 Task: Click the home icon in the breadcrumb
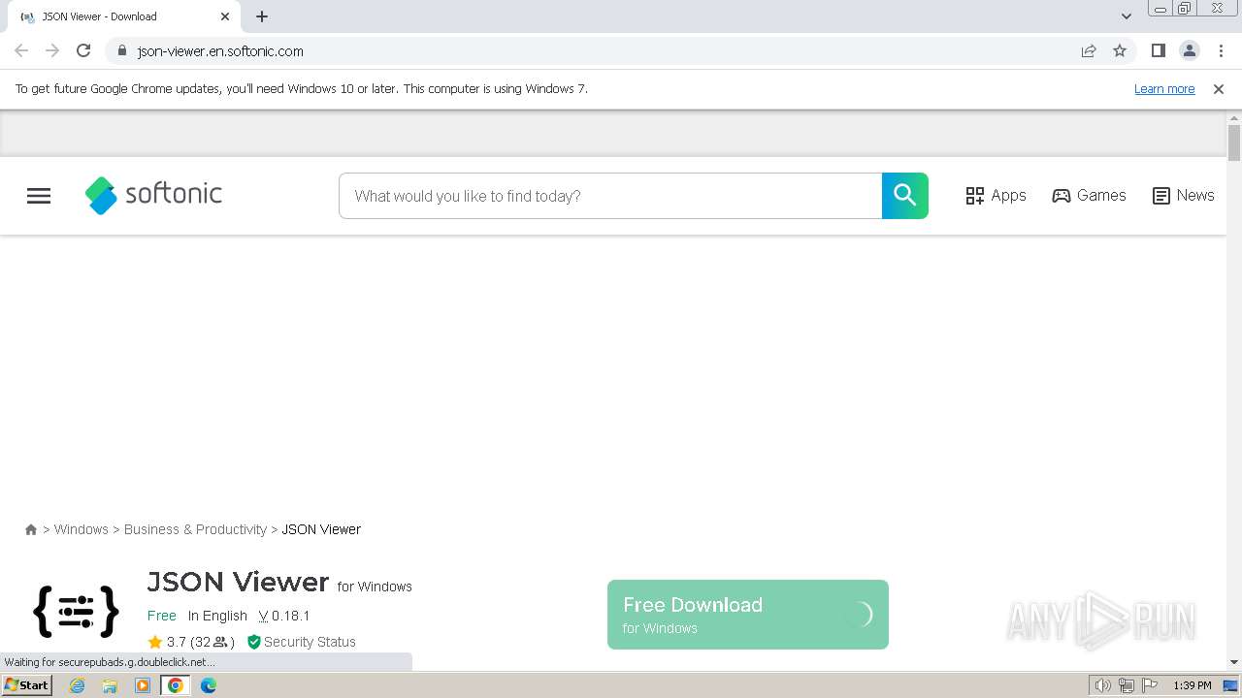(x=31, y=529)
